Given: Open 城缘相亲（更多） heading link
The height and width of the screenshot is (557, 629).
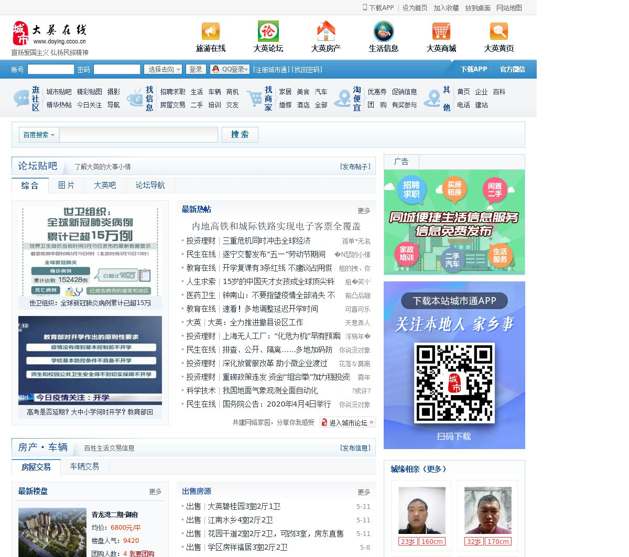Looking at the screenshot, I should point(419,469).
